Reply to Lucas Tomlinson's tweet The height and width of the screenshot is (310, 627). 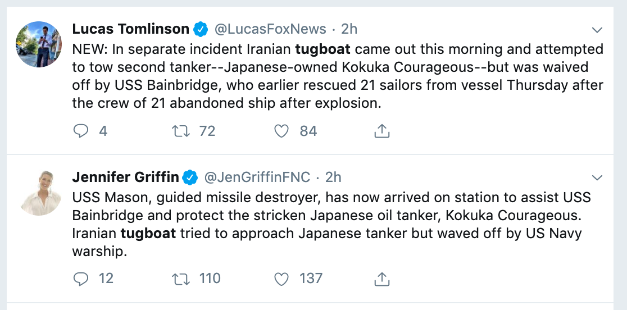81,131
